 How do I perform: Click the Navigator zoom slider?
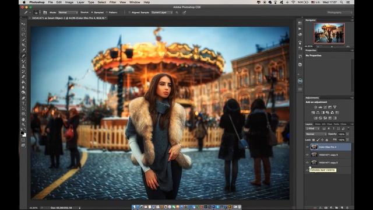[x=332, y=47]
